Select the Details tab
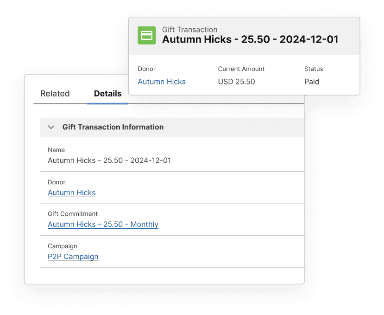The image size is (384, 315). click(107, 94)
